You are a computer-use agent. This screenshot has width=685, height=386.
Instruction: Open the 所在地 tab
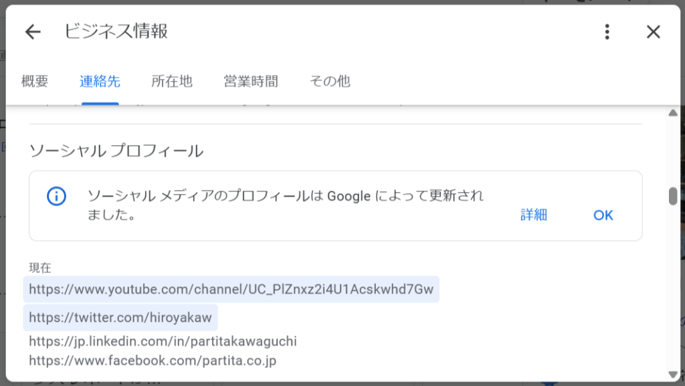(x=172, y=81)
